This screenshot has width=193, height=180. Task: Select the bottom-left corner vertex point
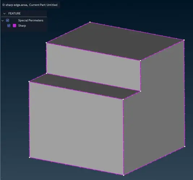30,157
